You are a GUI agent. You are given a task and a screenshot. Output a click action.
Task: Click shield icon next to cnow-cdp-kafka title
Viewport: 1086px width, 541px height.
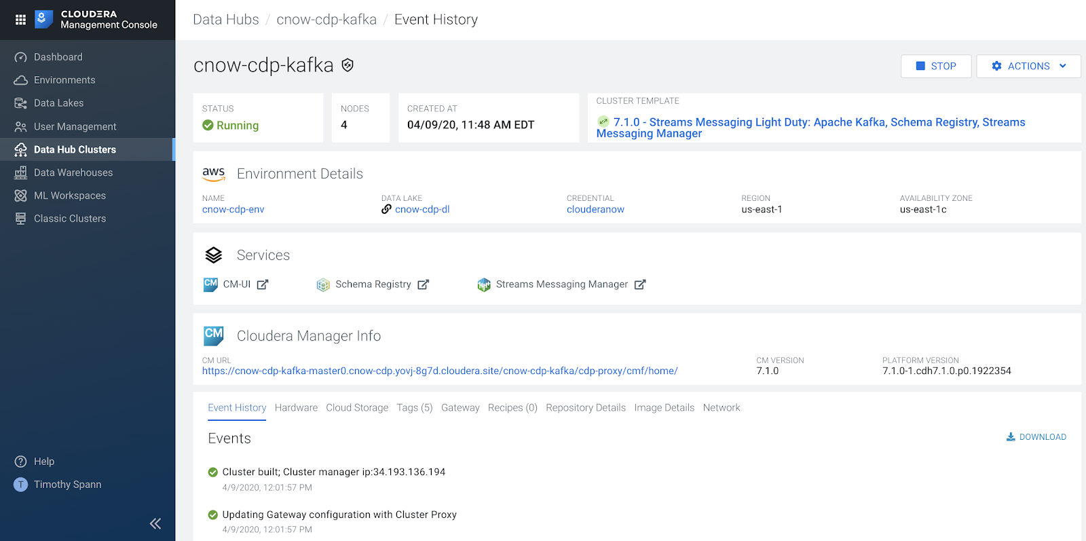[348, 65]
